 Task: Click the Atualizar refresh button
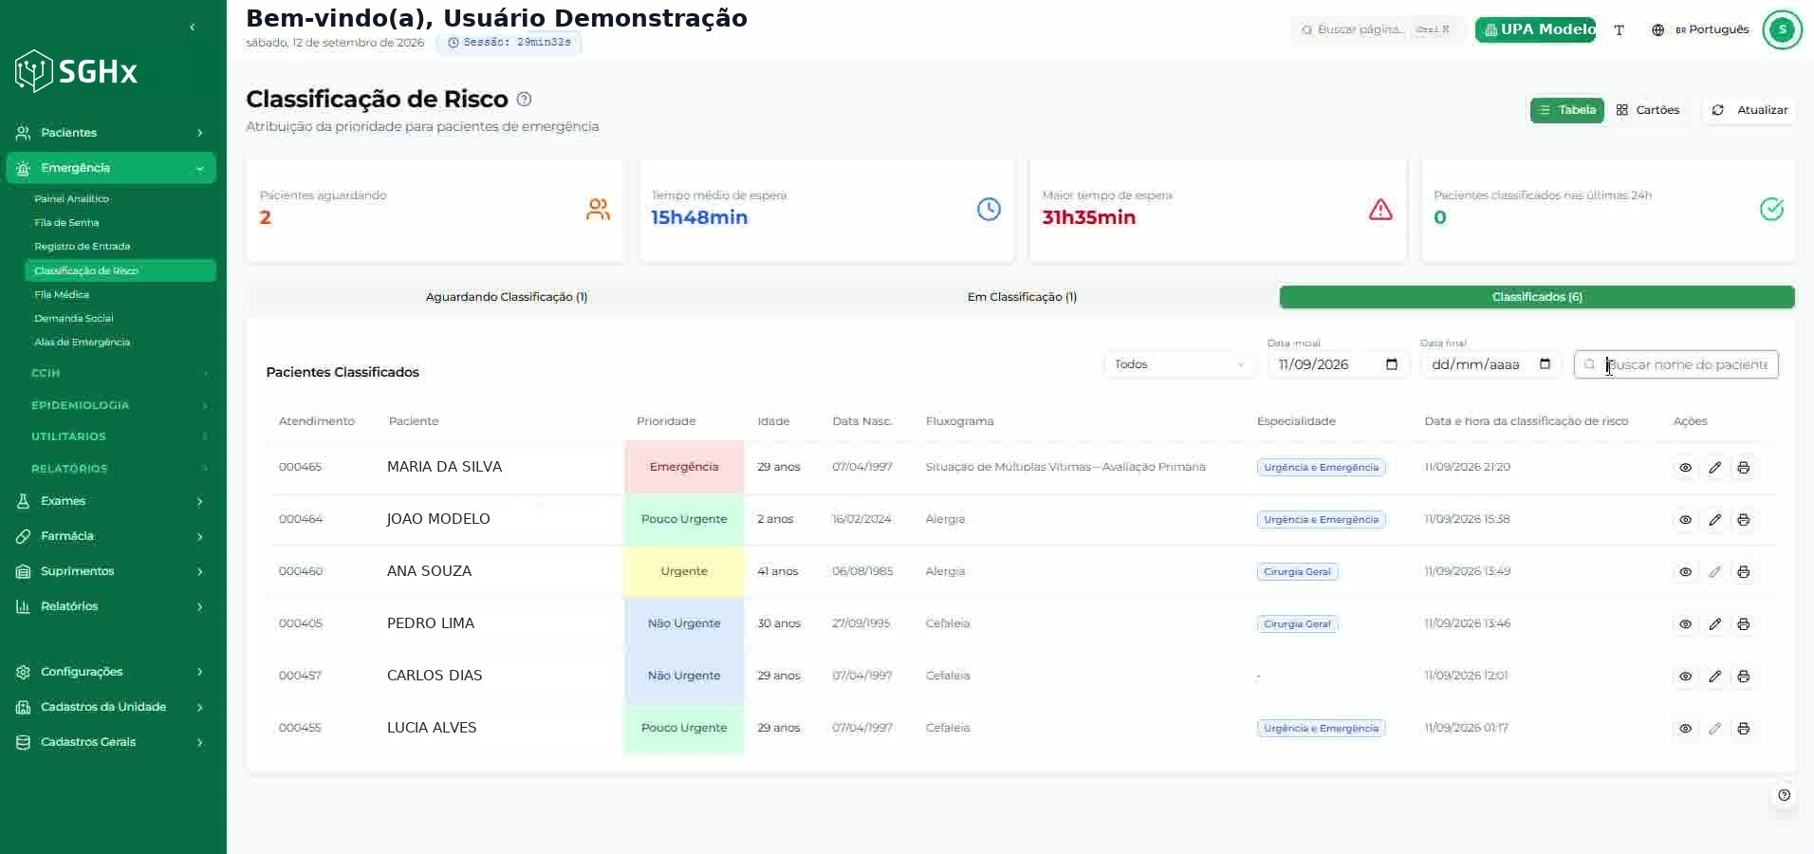click(1749, 110)
